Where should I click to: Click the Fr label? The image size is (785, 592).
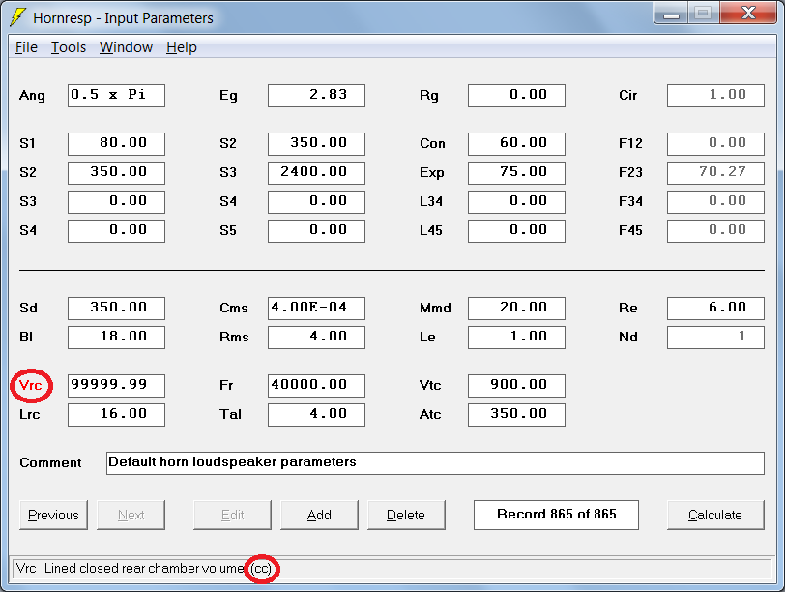tap(226, 385)
